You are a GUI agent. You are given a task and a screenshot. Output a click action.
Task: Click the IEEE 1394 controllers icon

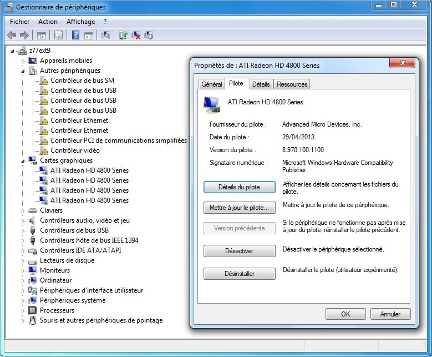tap(33, 240)
